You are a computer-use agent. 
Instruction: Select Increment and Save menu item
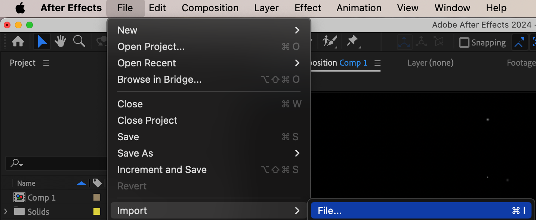point(162,170)
